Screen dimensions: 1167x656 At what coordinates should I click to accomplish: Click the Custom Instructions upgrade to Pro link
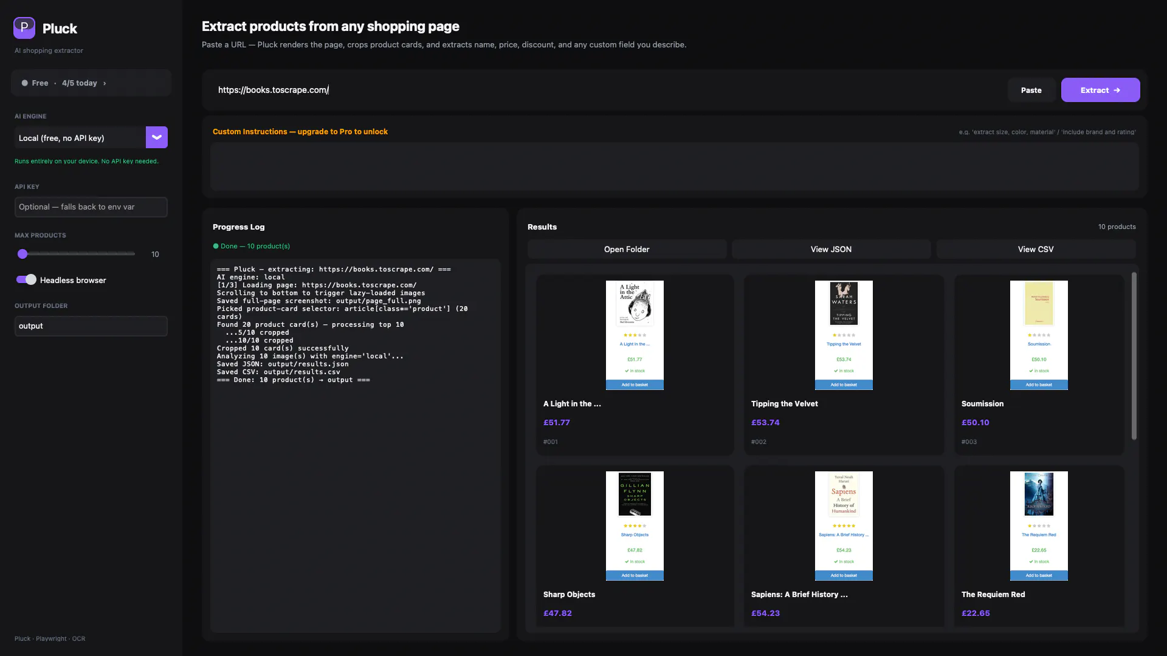click(x=300, y=131)
